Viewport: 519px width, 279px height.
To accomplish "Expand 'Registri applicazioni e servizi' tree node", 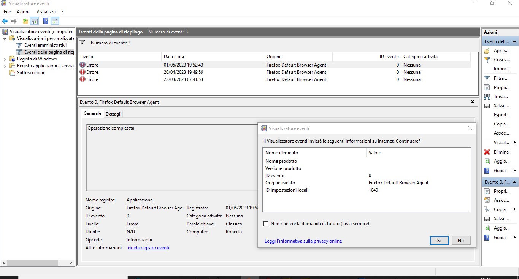I will tap(5, 66).
